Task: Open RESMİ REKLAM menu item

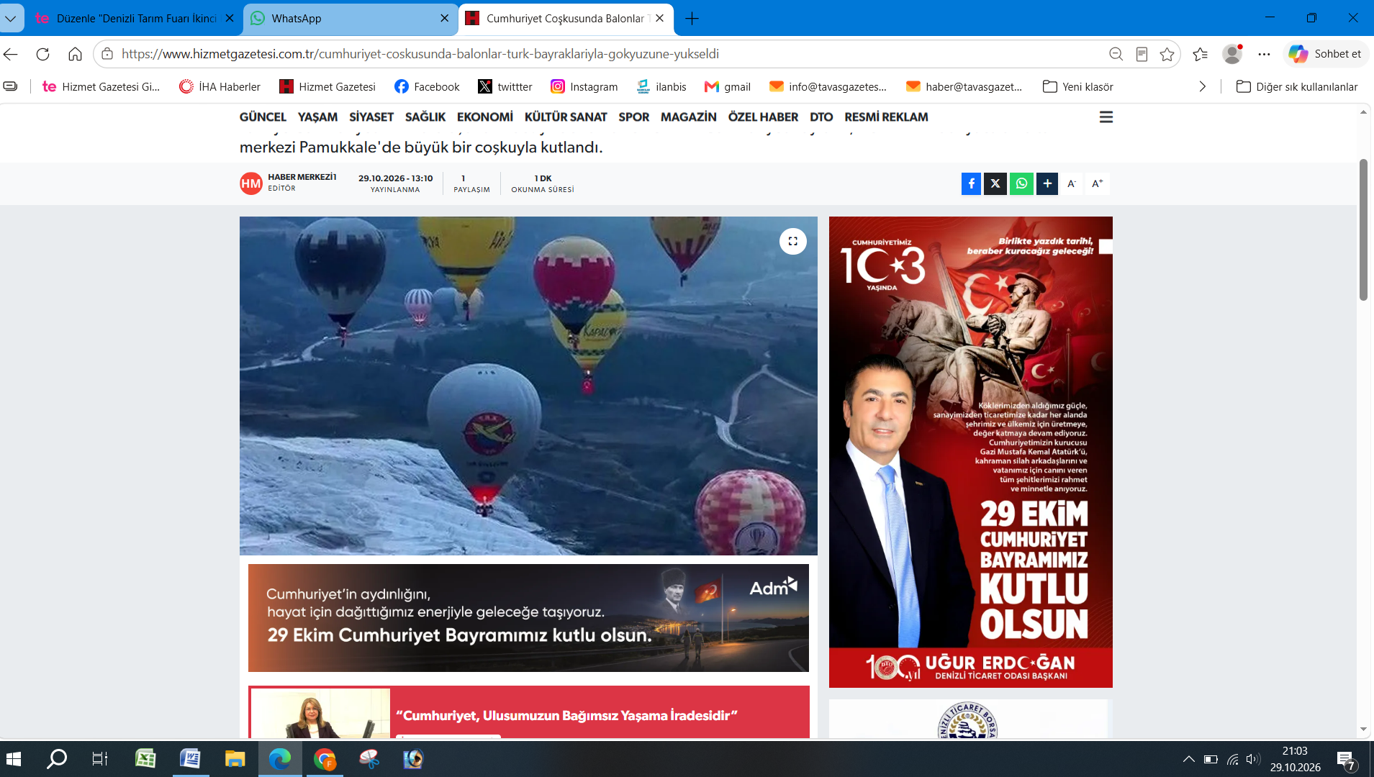Action: click(x=886, y=117)
